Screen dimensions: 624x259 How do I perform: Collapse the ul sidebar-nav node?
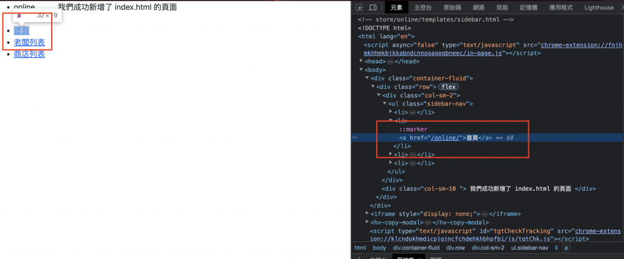coord(385,104)
